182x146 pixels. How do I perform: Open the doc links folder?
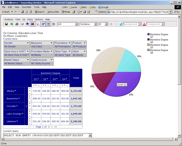(x=93, y=7)
